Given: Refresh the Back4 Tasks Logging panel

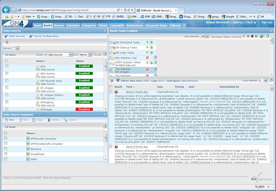Looking at the screenshot, I should [x=267, y=36].
